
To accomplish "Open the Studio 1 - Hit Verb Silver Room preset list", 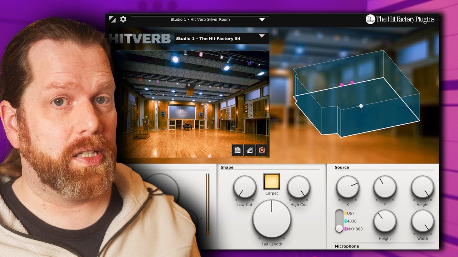I will click(x=200, y=19).
